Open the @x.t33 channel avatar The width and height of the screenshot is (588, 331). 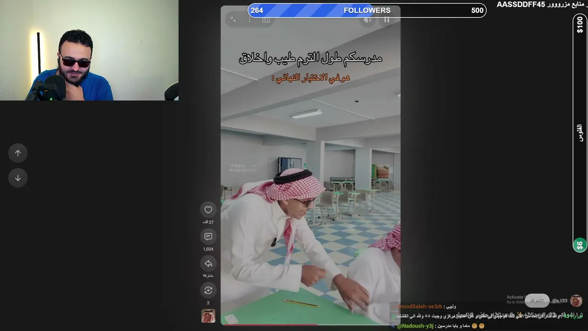576,301
